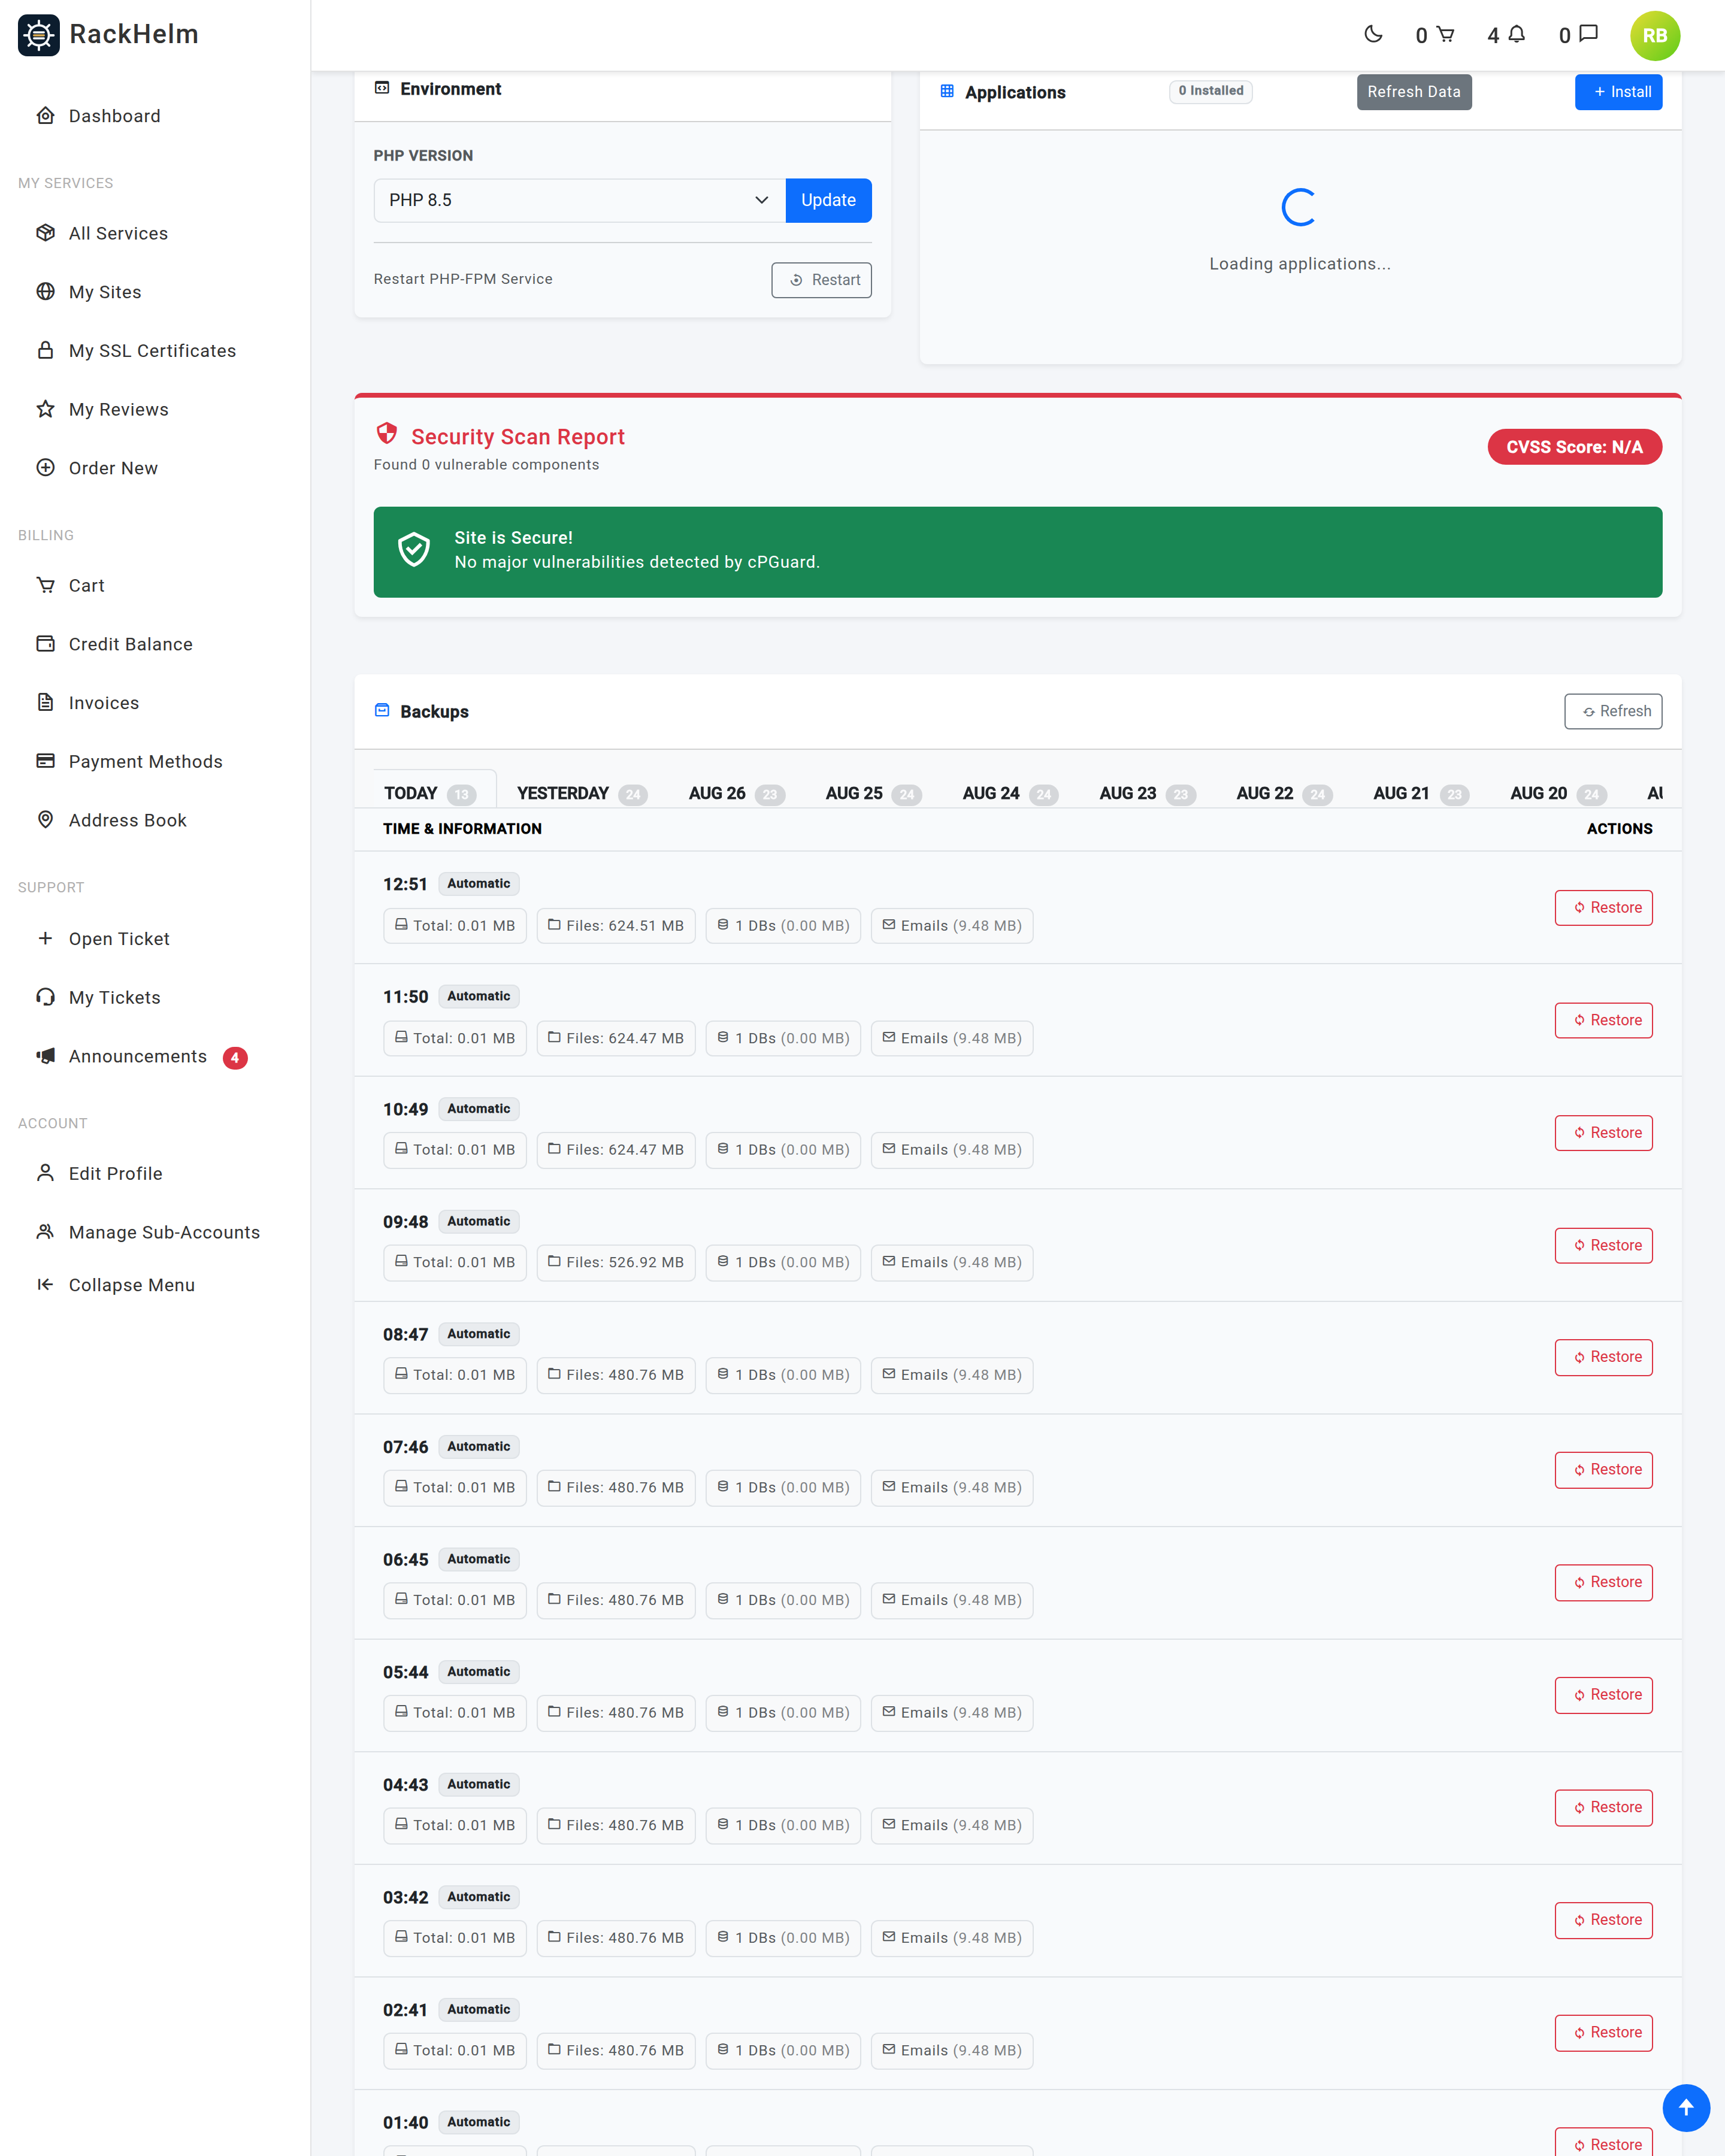
Task: Click Open Ticket plus icon
Action: [x=45, y=938]
